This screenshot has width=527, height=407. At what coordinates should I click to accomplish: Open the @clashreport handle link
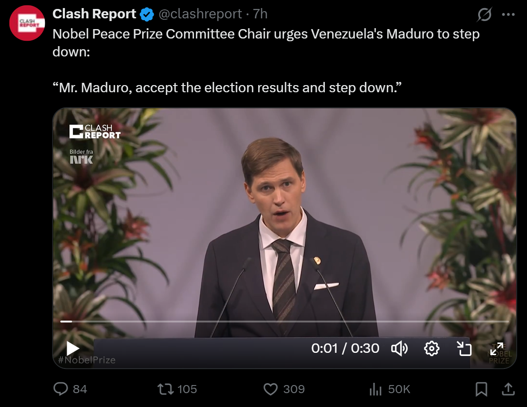coord(200,14)
